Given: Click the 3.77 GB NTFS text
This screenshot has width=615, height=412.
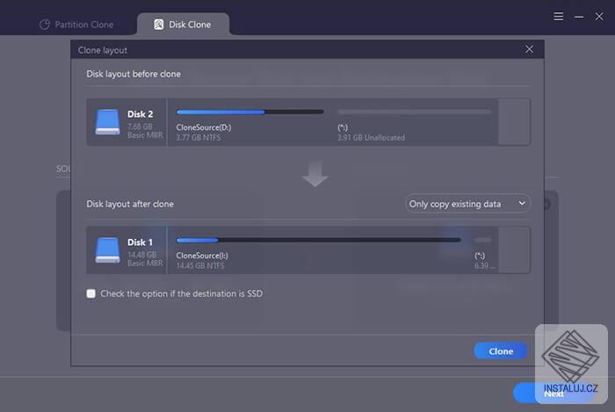Looking at the screenshot, I should coord(198,138).
